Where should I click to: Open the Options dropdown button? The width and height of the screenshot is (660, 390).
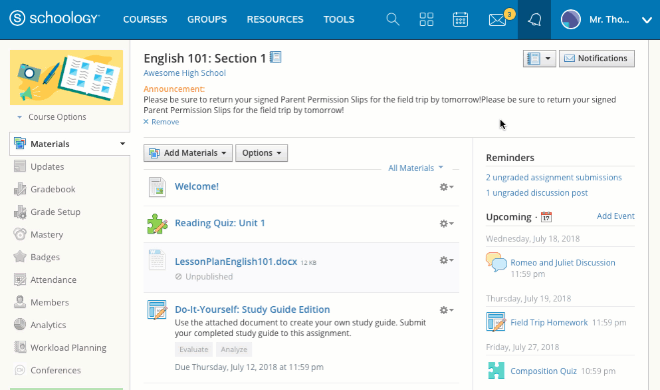261,153
